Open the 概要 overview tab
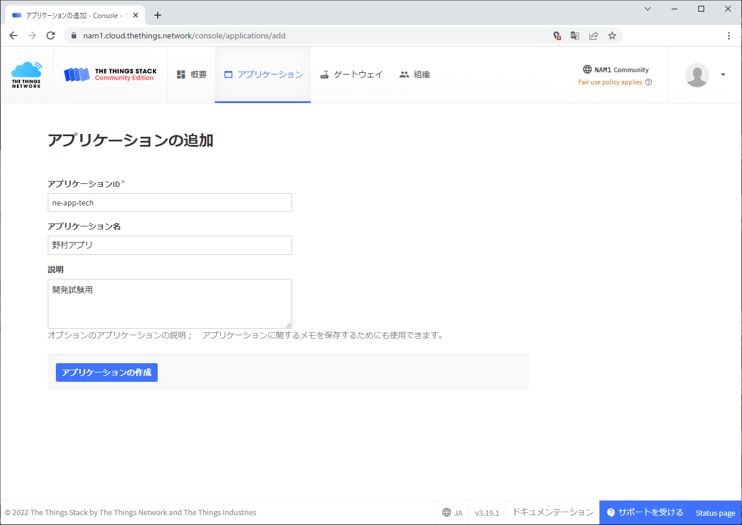 (x=191, y=75)
